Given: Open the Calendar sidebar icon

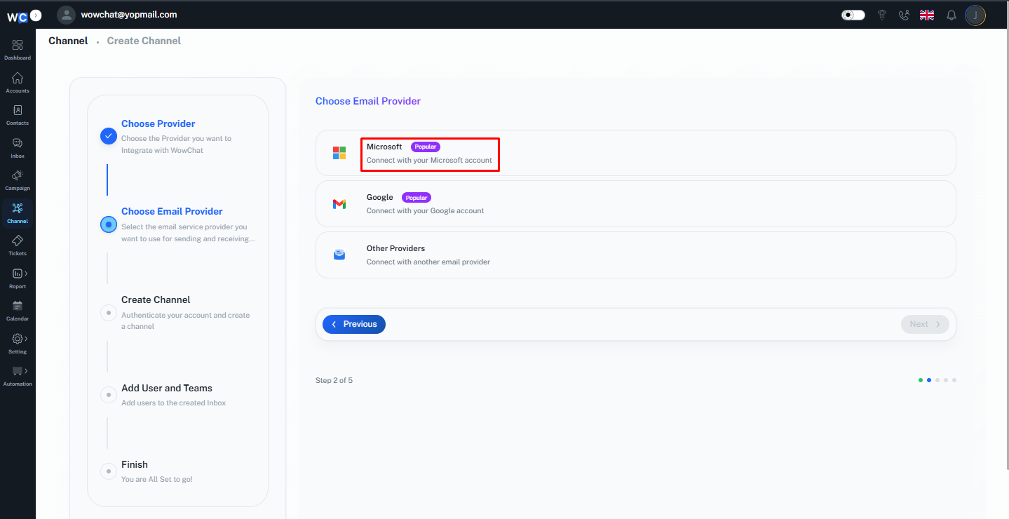Looking at the screenshot, I should click(18, 306).
